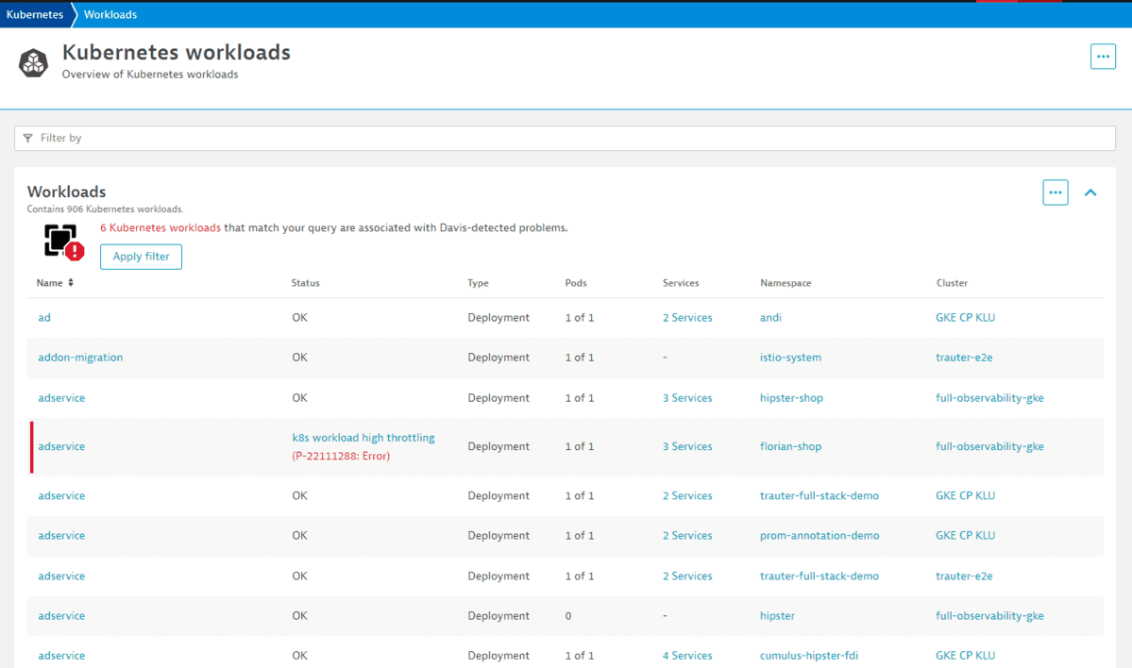Click the Kubernetes logo icon beside the page title
The image size is (1132, 668).
coord(34,61)
